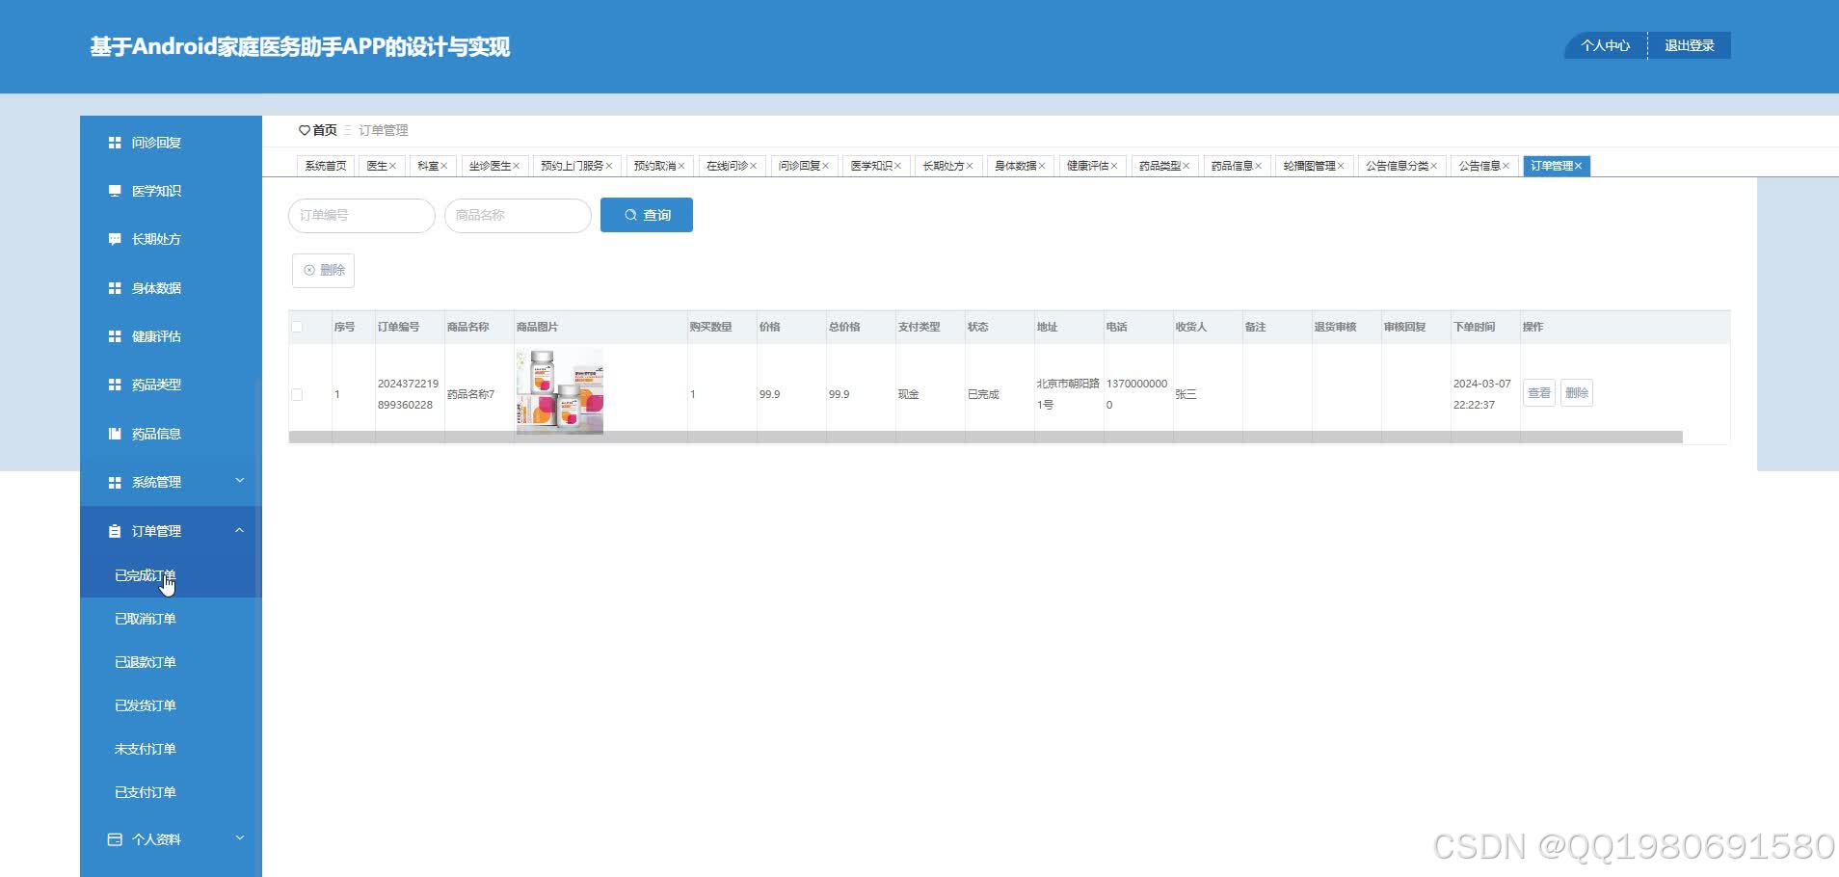This screenshot has width=1839, height=877.
Task: Open 已完成订单 submenu item
Action: point(171,575)
